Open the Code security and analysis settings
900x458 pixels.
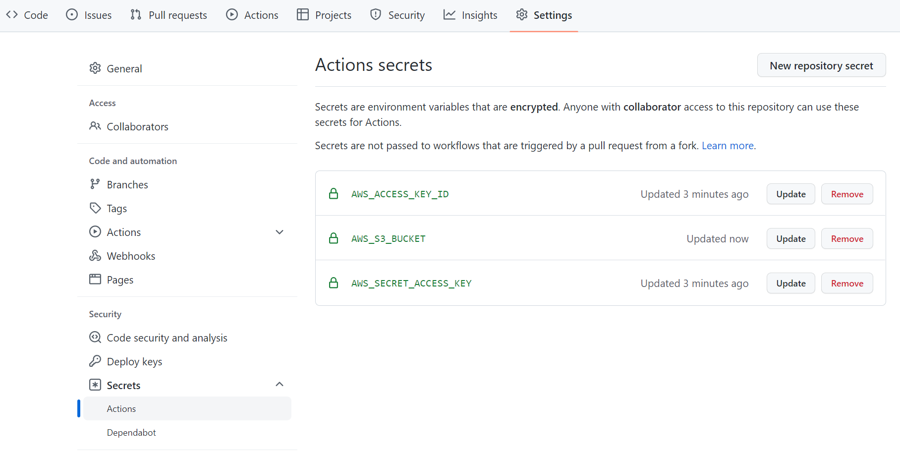point(167,338)
